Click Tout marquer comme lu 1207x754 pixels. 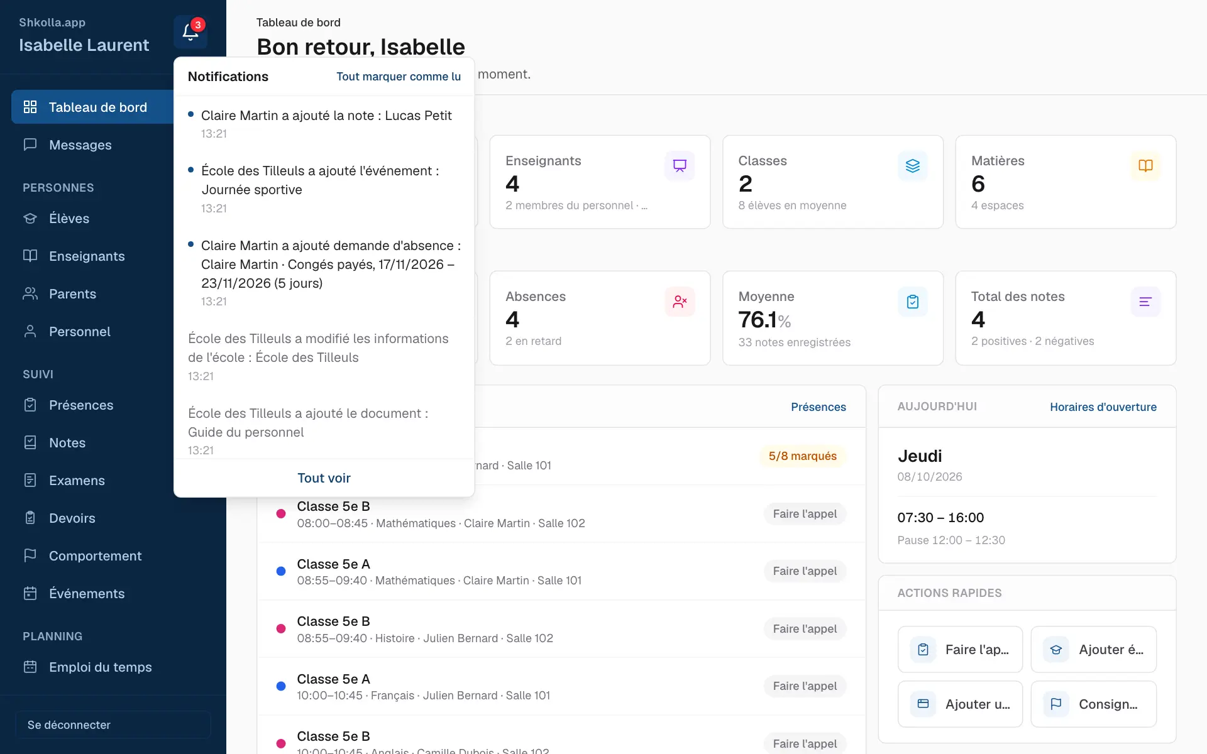[x=399, y=76]
